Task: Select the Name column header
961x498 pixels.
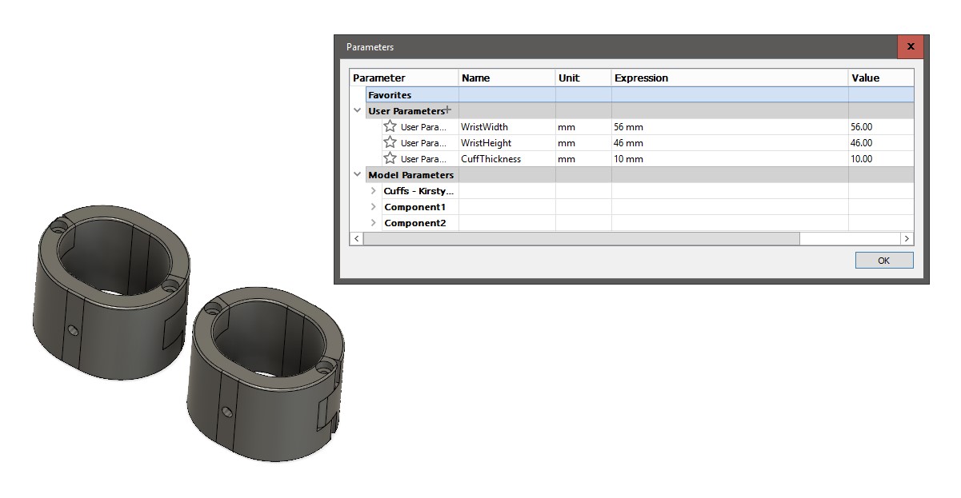Action: click(x=507, y=78)
